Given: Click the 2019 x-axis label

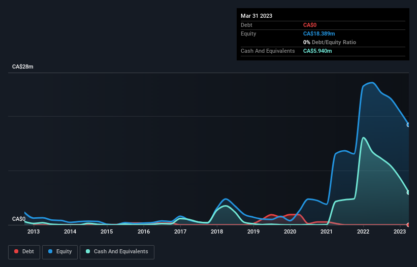Looking at the screenshot, I should [x=253, y=231].
